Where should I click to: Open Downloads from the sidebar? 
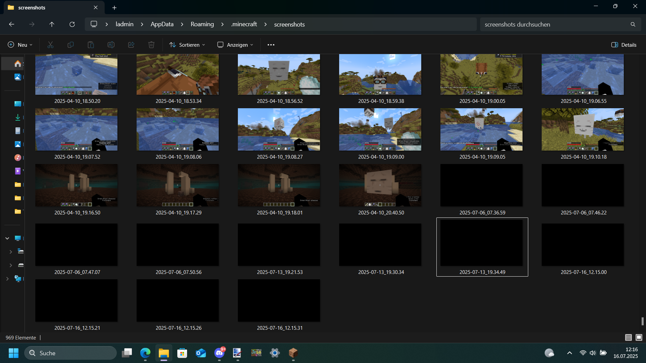(18, 117)
